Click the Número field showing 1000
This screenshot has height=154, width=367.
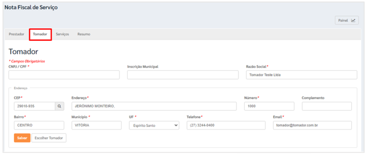pos(269,106)
